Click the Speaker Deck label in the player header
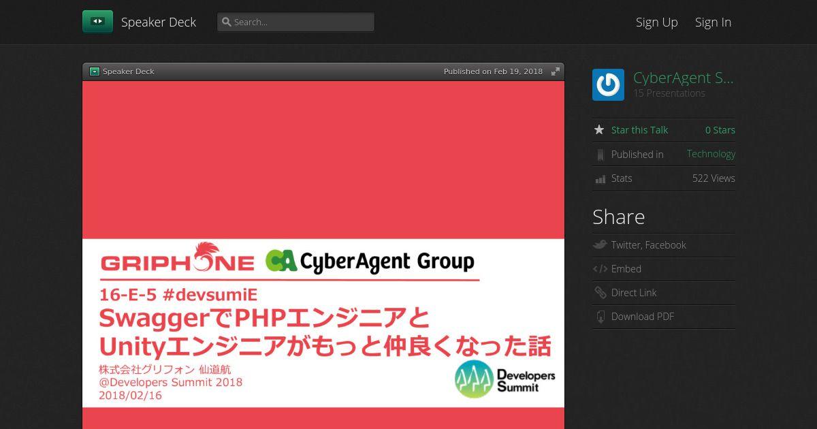 click(x=129, y=71)
